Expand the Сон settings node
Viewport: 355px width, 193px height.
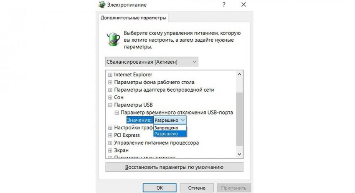[x=110, y=97]
